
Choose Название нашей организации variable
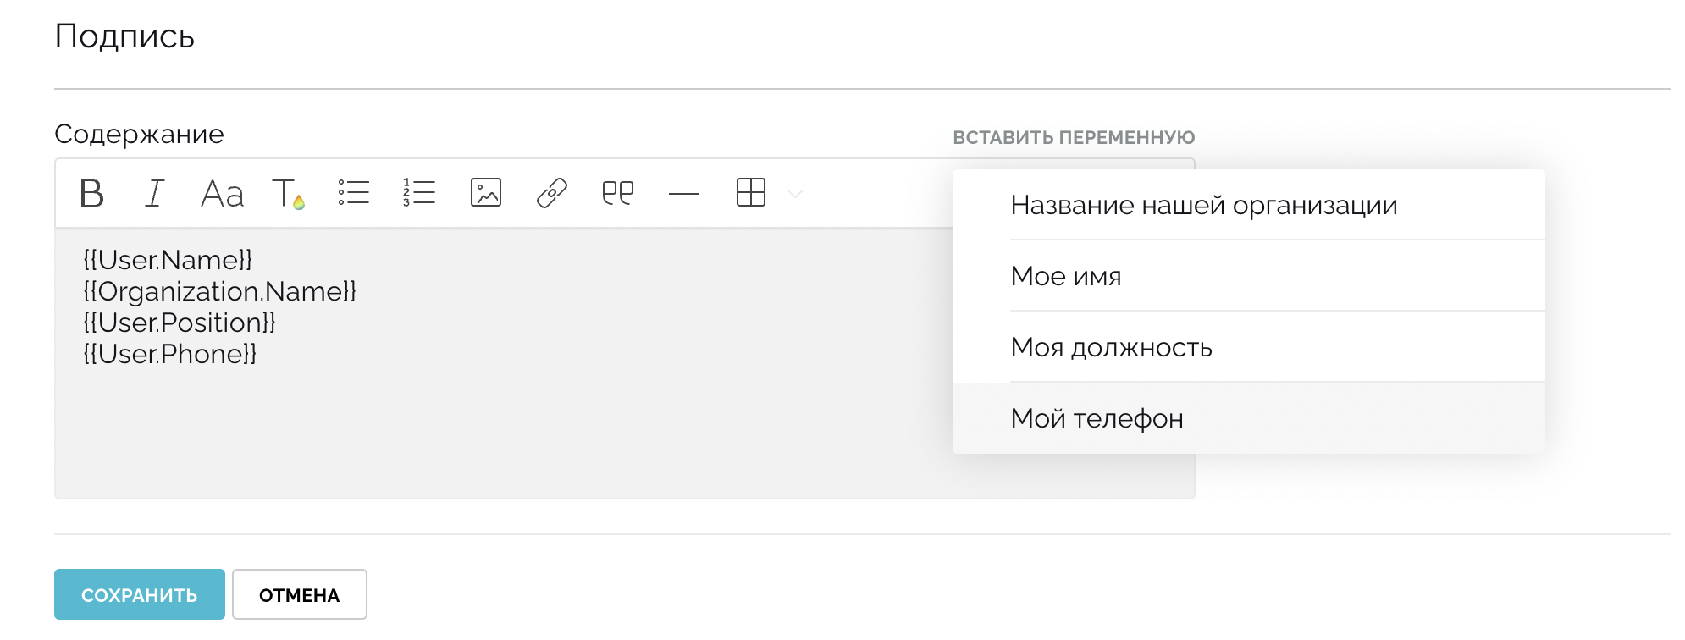[1249, 205]
